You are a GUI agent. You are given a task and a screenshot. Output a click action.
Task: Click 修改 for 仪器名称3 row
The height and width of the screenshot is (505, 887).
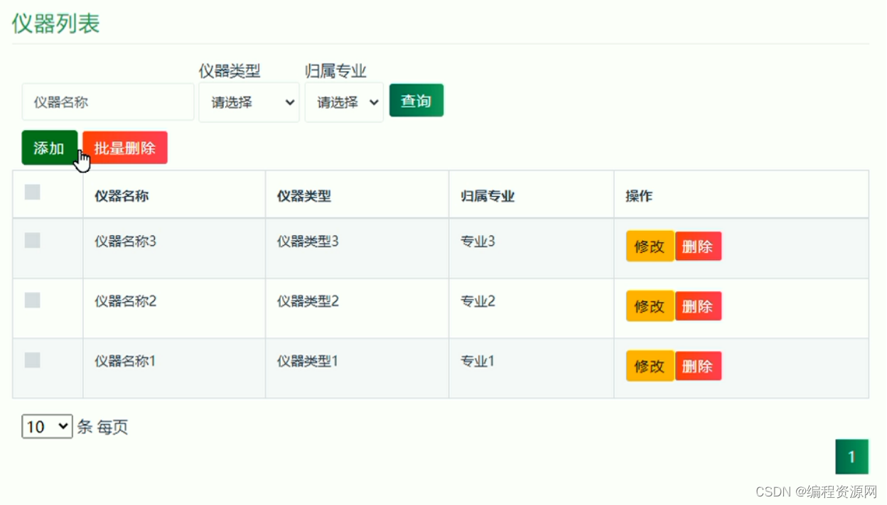tap(650, 246)
